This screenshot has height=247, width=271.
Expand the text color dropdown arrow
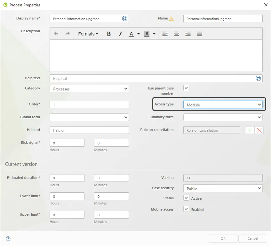pyautogui.click(x=139, y=34)
